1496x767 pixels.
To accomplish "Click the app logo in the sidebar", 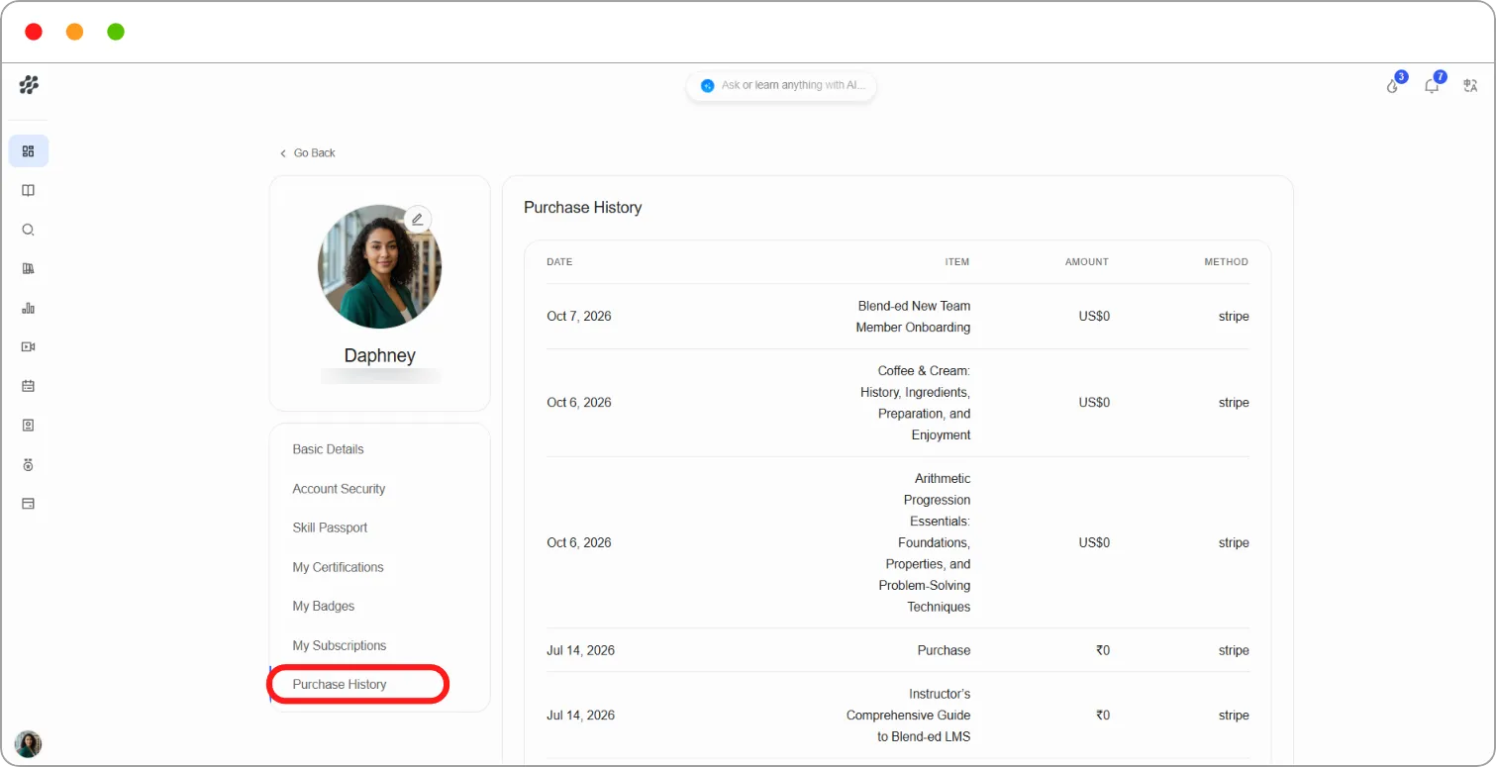I will click(29, 85).
